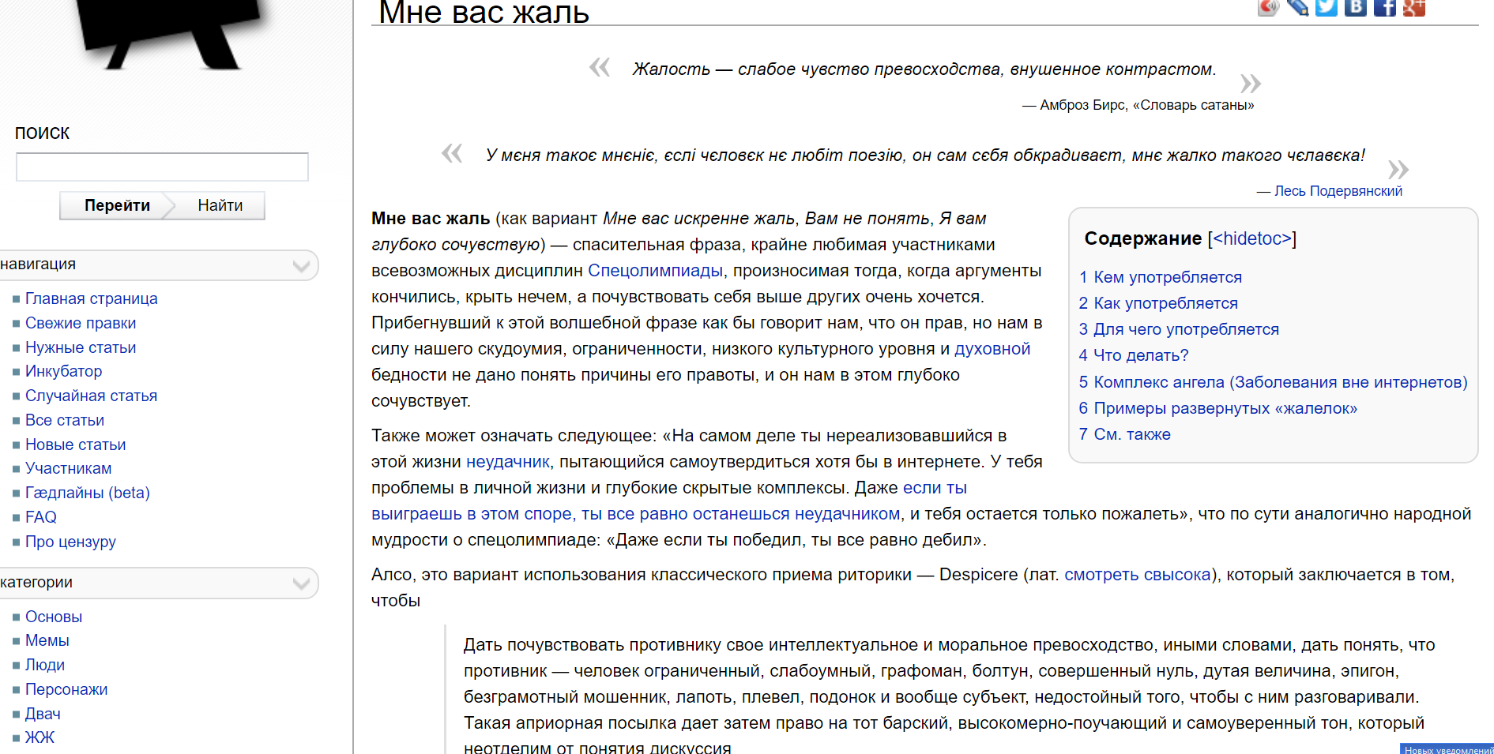Open Про цензуру link
This screenshot has width=1494, height=754.
pyautogui.click(x=70, y=542)
